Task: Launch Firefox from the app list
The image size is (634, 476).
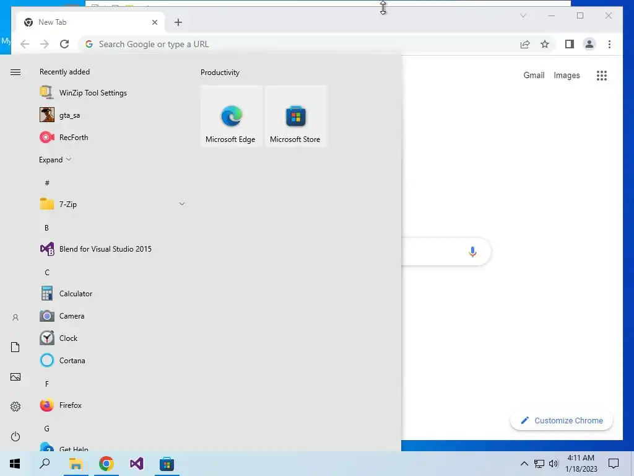Action: tap(112, 405)
